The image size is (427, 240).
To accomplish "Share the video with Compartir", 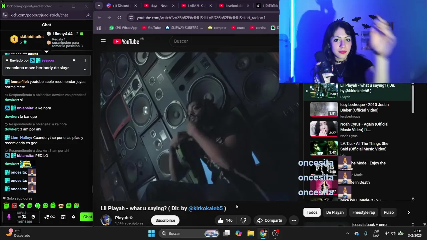I will pos(269,220).
